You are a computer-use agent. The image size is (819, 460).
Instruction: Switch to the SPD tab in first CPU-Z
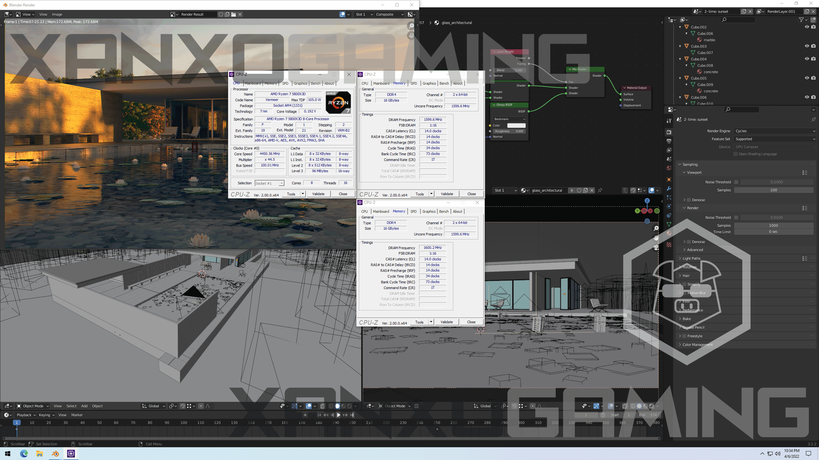pyautogui.click(x=285, y=83)
